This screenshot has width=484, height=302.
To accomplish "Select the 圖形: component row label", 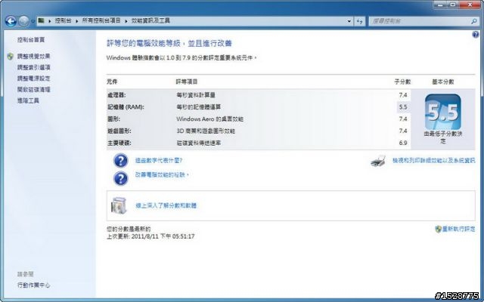I will (113, 119).
